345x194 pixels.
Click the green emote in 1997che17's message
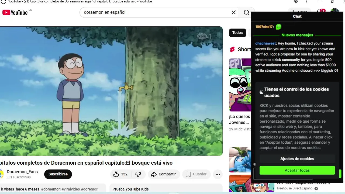coord(278,27)
